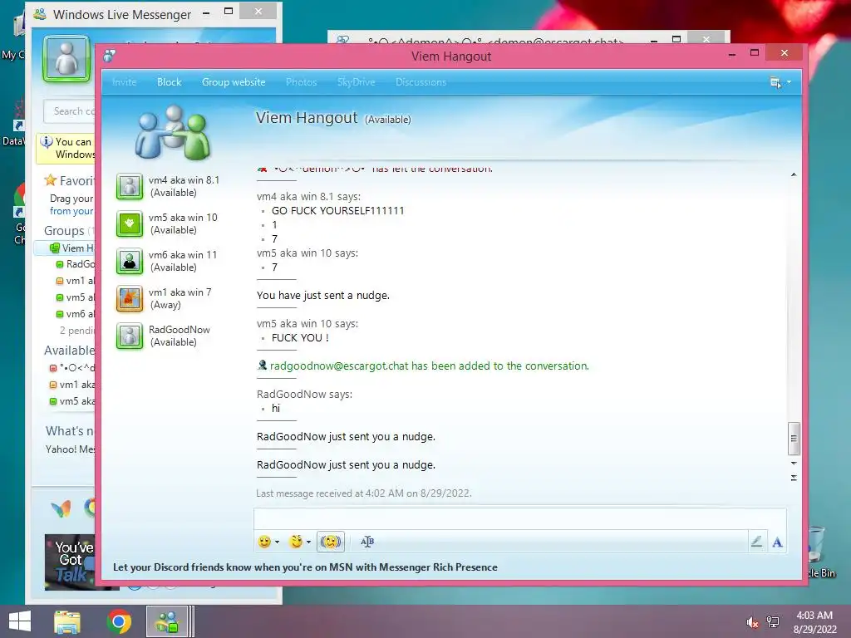Click Block in the toolbar
Screen dimensions: 851x638
click(170, 82)
